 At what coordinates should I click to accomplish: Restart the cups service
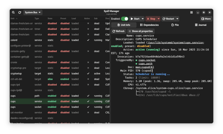pyautogui.click(x=168, y=19)
